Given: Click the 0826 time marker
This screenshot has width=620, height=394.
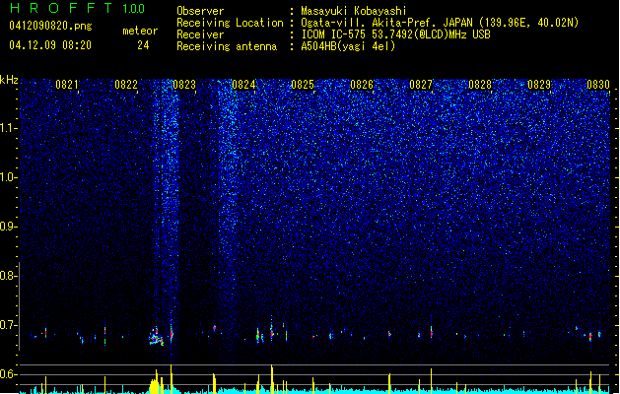Looking at the screenshot, I should click(x=362, y=85).
